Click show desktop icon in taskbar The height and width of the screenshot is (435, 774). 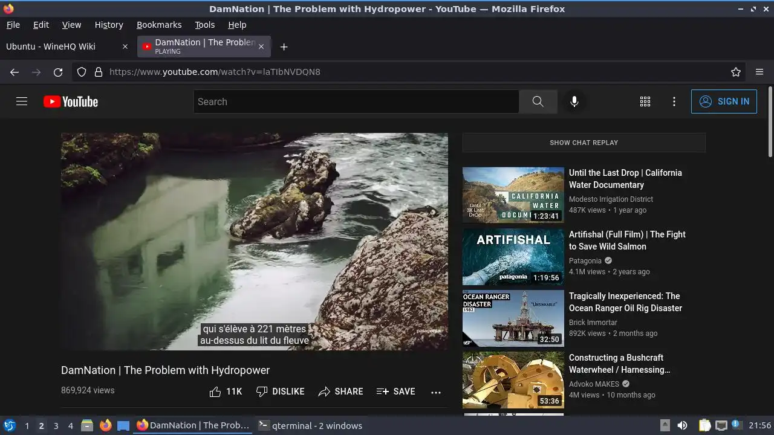point(123,425)
